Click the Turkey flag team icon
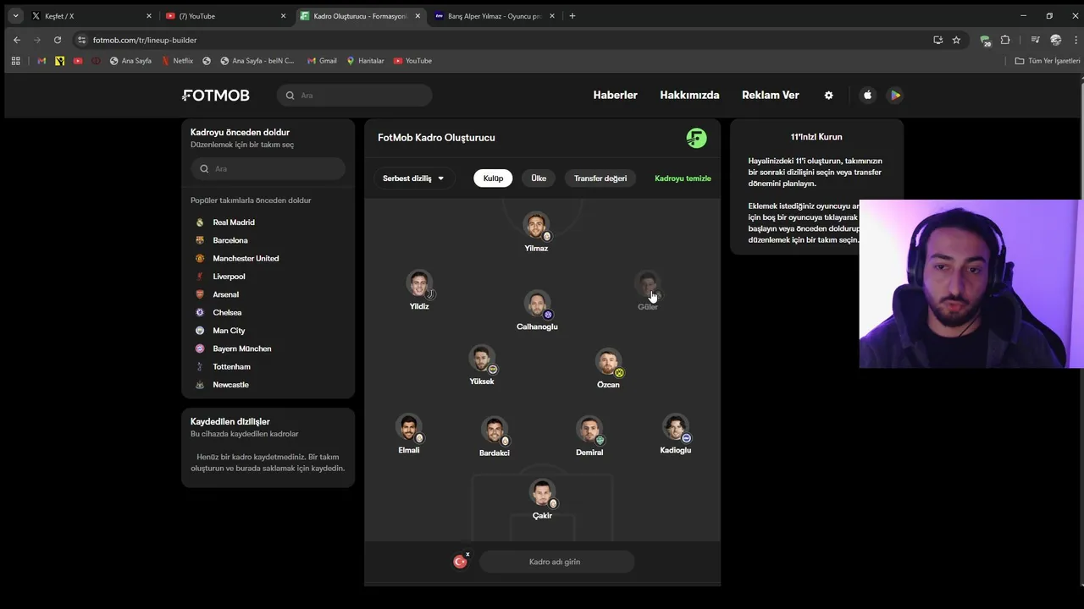Screen dimensions: 1084x609 coord(460,562)
